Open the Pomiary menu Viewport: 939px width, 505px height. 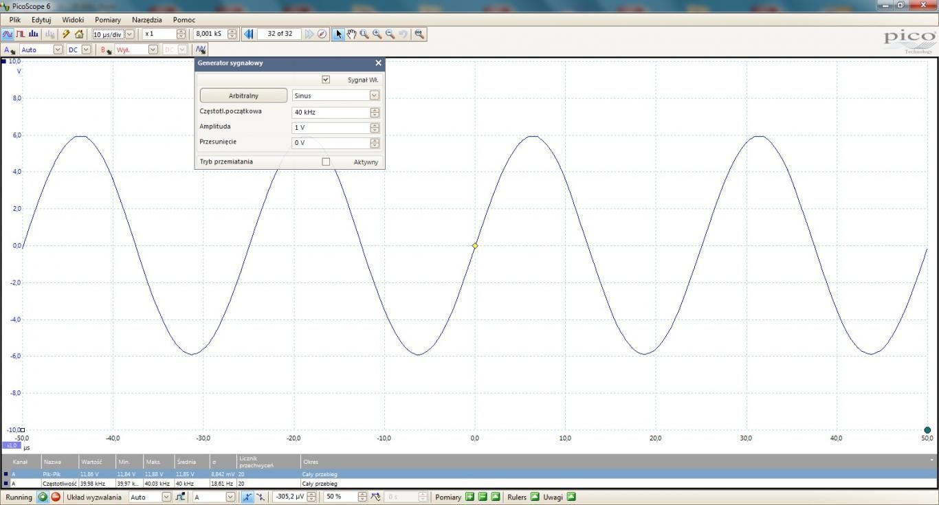(108, 20)
